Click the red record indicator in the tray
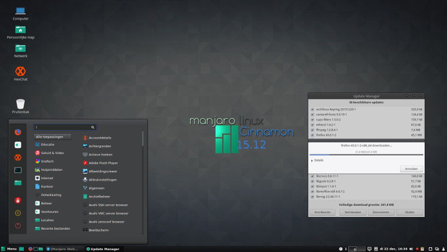 (x=417, y=249)
